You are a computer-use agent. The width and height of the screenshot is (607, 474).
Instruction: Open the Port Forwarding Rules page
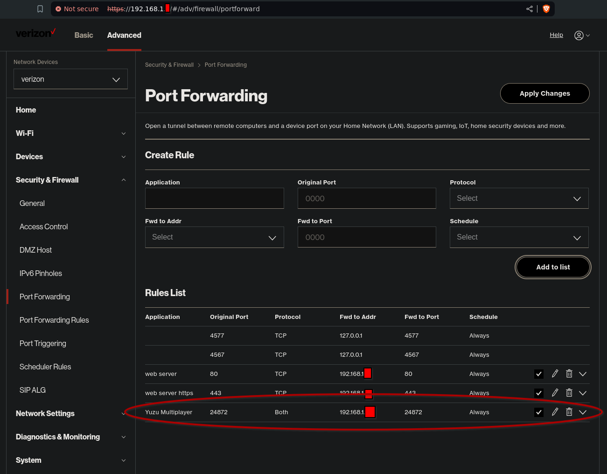pos(54,320)
